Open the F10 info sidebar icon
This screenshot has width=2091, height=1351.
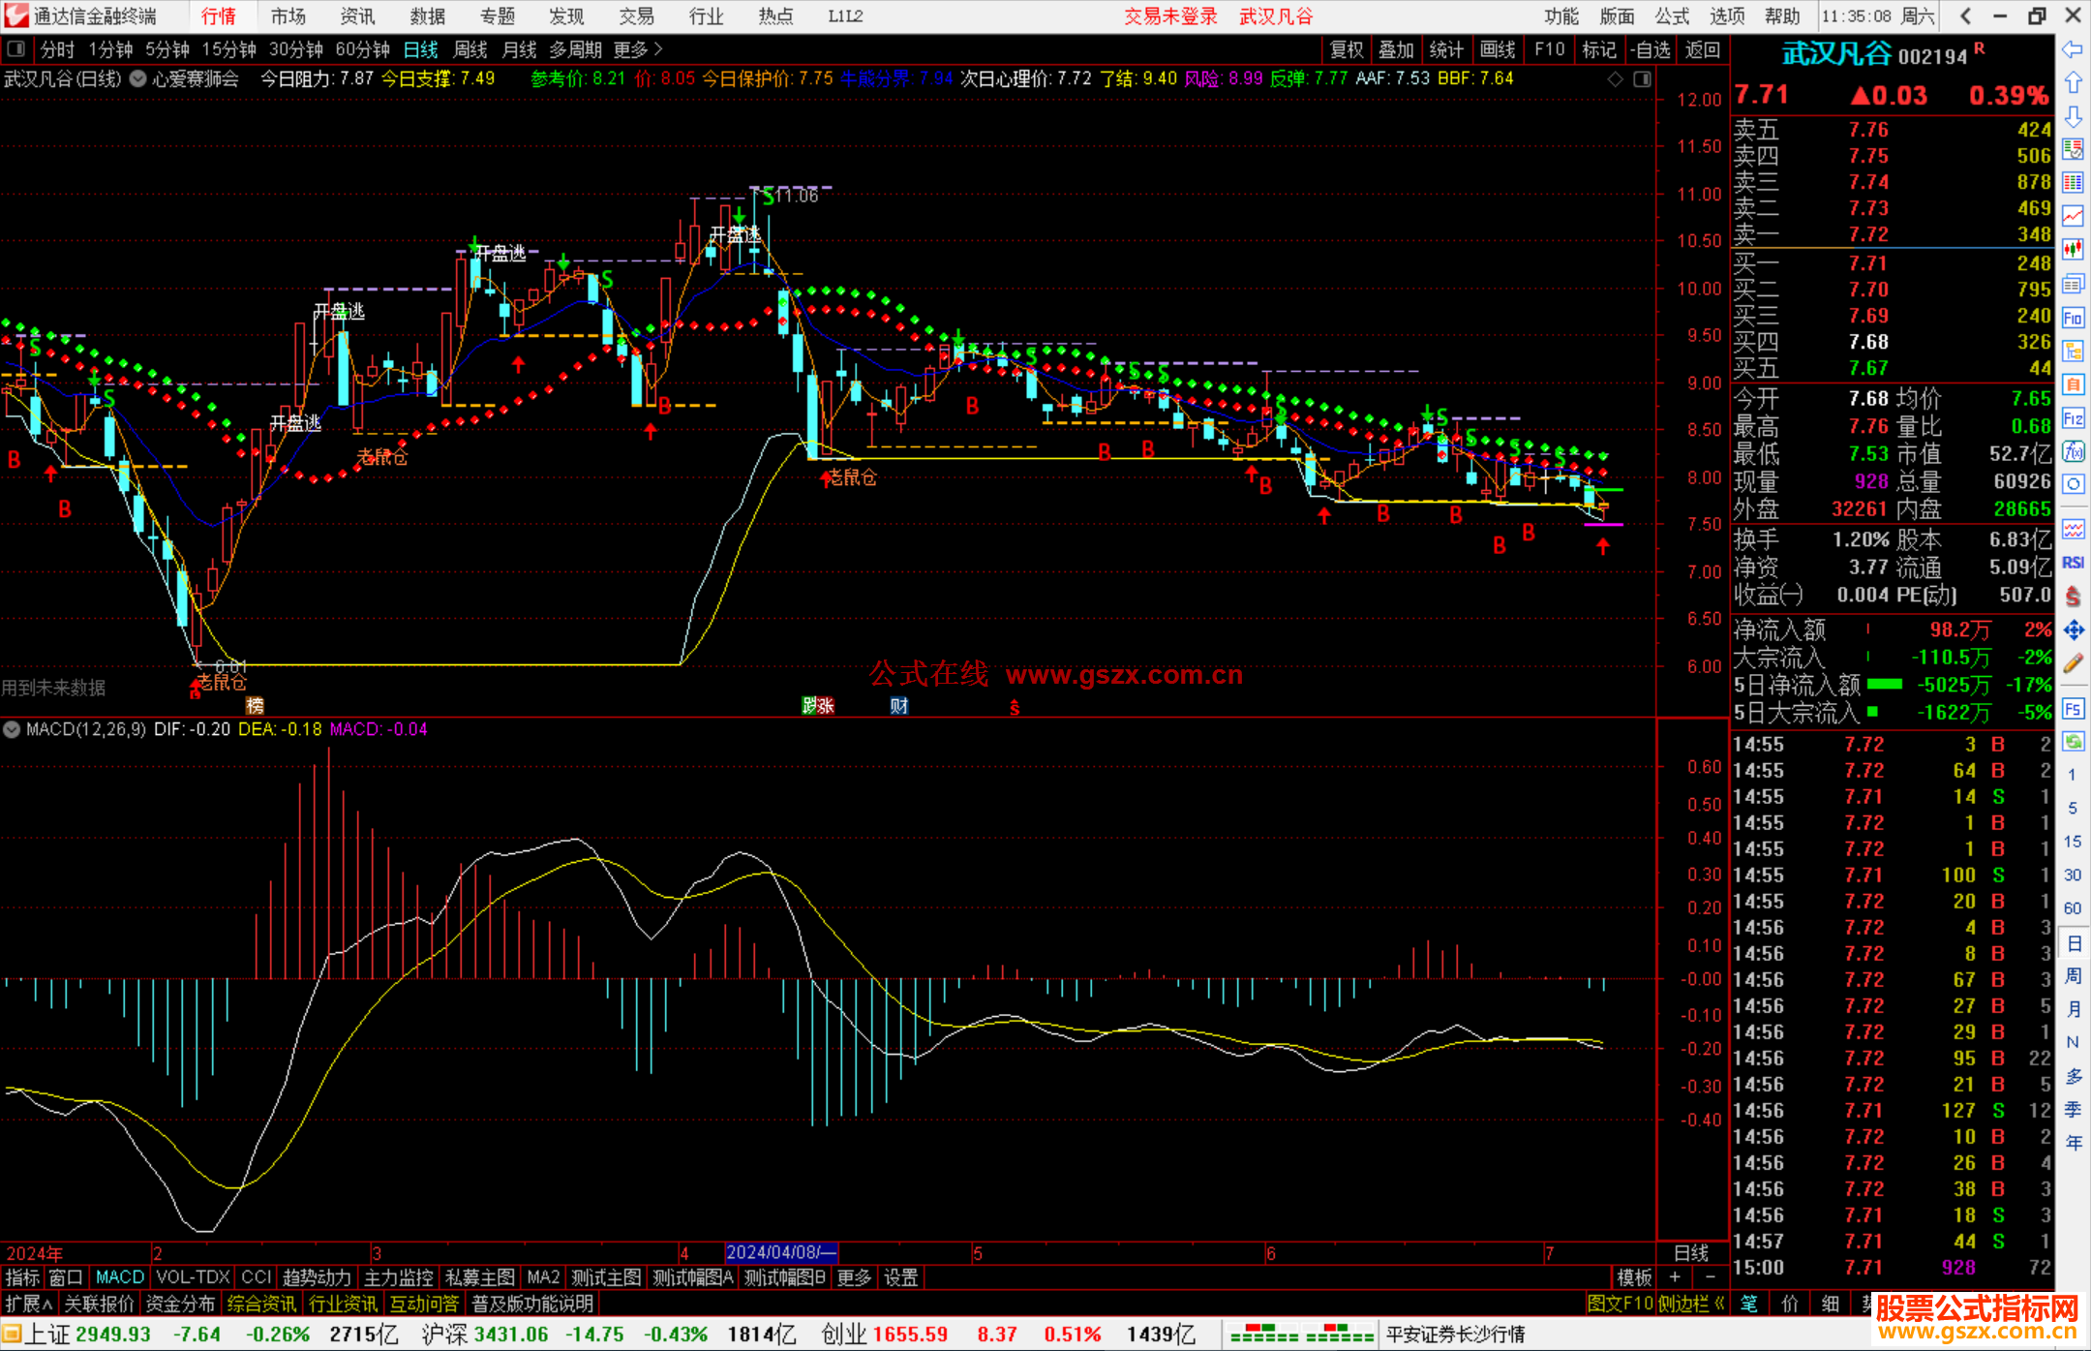[2073, 318]
